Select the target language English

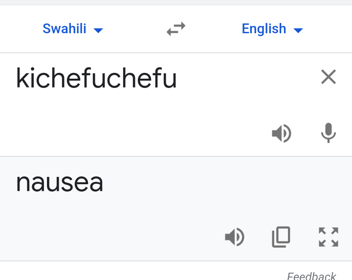click(x=272, y=29)
